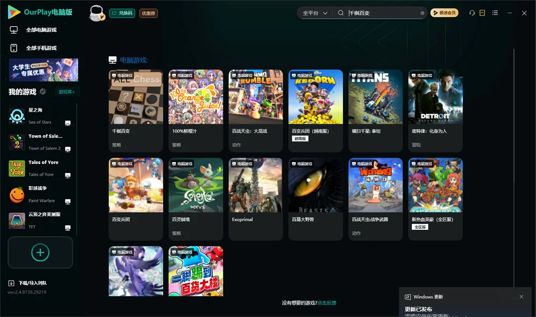This screenshot has width=536, height=317.
Task: Open the 百变兵团 (越南服) Reborn card
Action: pos(316,111)
